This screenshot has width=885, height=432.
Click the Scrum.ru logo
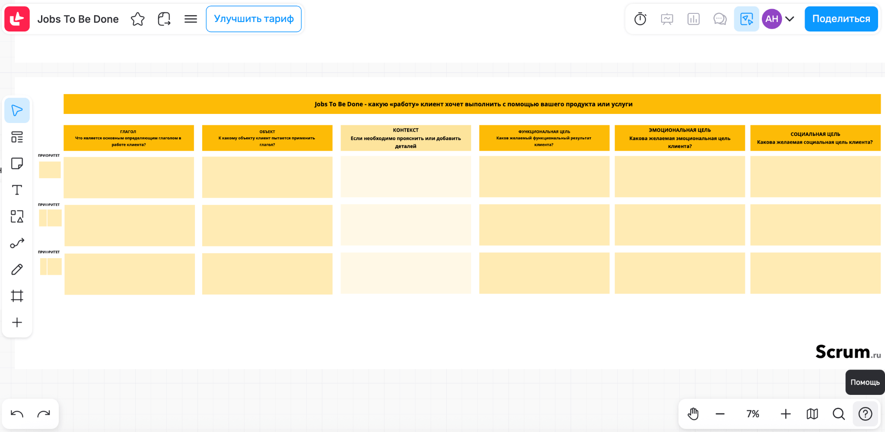click(x=848, y=352)
